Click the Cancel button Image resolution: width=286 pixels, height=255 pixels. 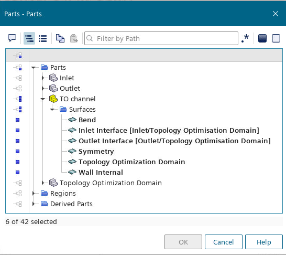point(224,242)
